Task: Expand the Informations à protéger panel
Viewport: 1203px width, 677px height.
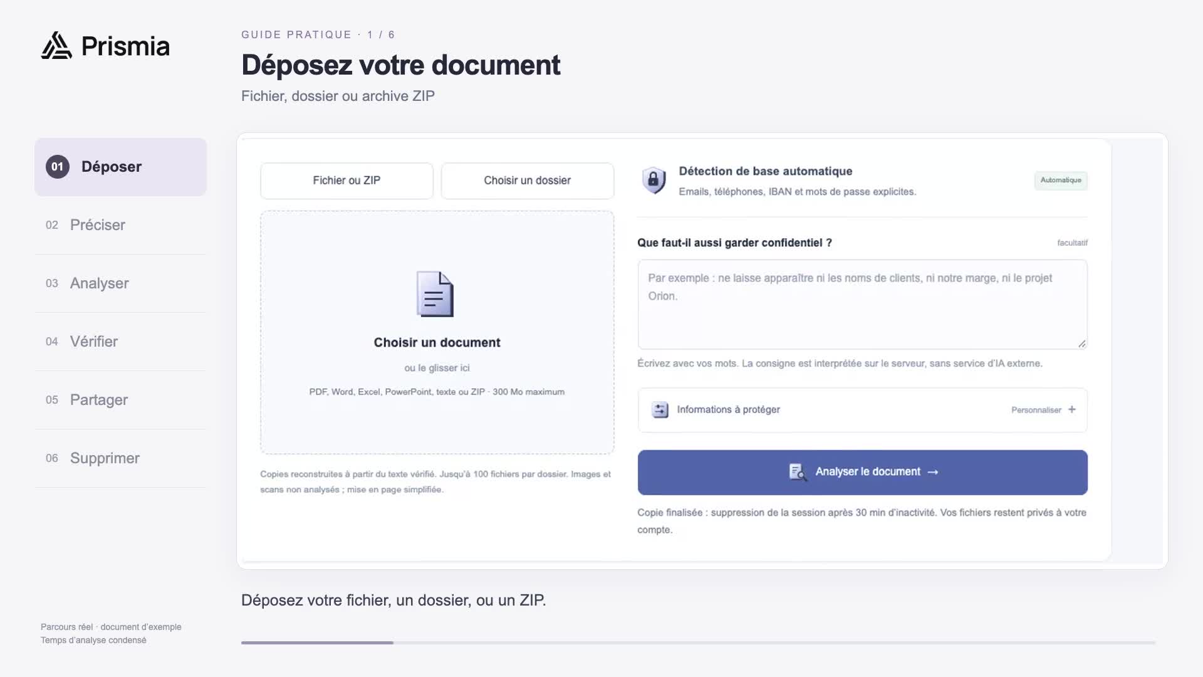Action: point(862,410)
